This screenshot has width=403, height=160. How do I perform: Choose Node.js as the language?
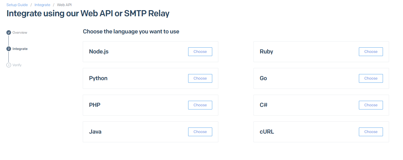[200, 52]
